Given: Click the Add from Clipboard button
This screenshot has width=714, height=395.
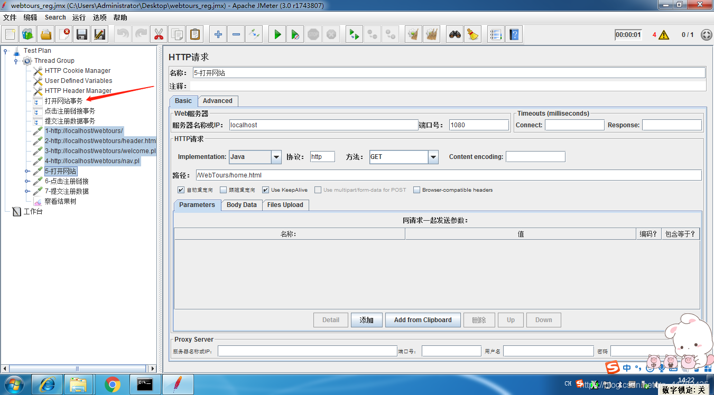Looking at the screenshot, I should pyautogui.click(x=423, y=320).
